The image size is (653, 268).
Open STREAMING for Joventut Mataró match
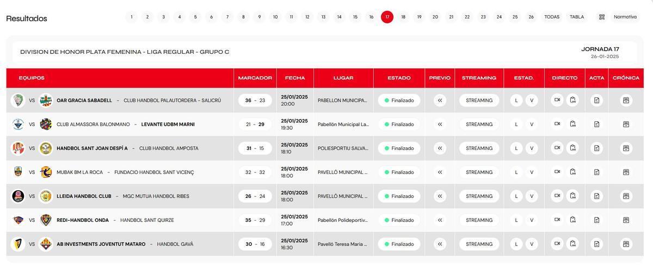[479, 244]
